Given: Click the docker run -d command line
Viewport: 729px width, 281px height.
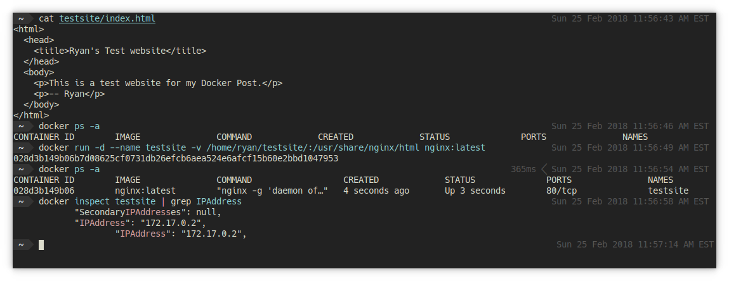Looking at the screenshot, I should (261, 147).
